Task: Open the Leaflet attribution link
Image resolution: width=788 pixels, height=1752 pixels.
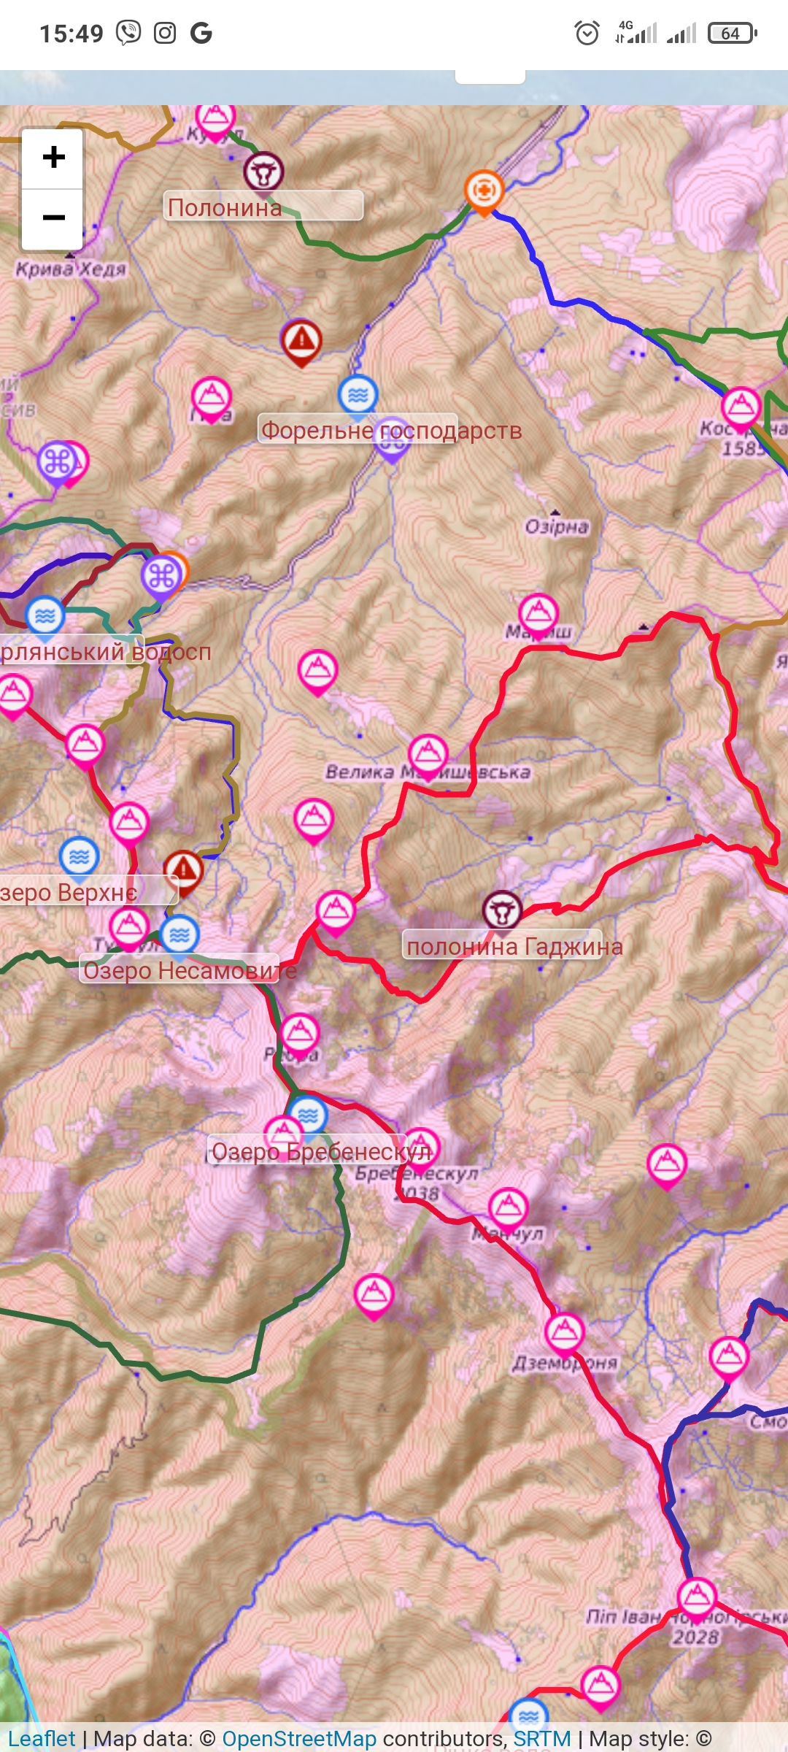Action: pyautogui.click(x=42, y=1739)
